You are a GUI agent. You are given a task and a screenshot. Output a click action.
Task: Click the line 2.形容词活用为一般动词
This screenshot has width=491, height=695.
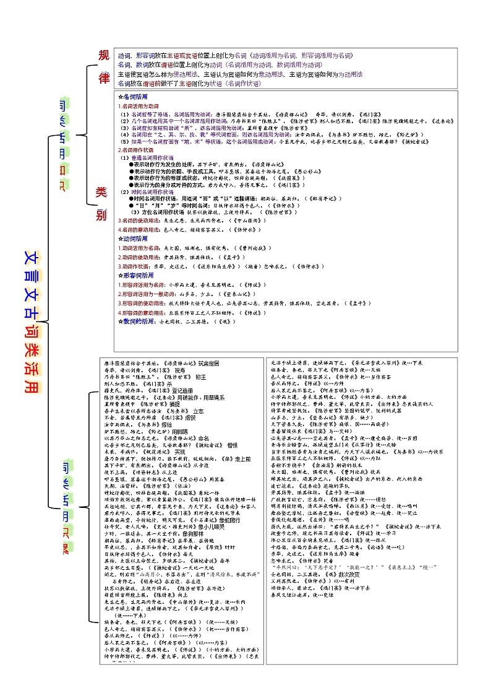(x=145, y=294)
